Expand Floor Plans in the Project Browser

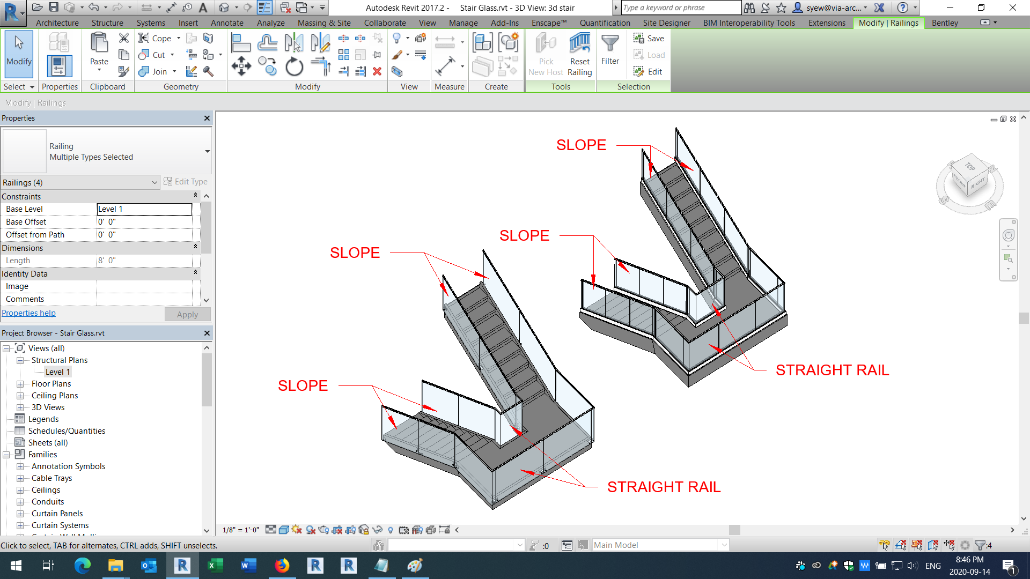click(x=20, y=384)
